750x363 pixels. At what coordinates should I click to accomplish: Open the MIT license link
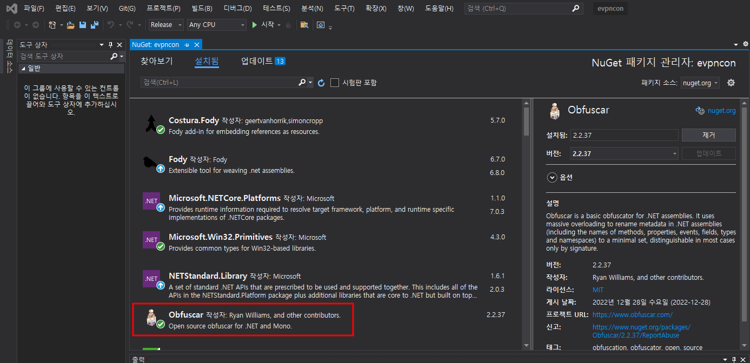pos(598,290)
